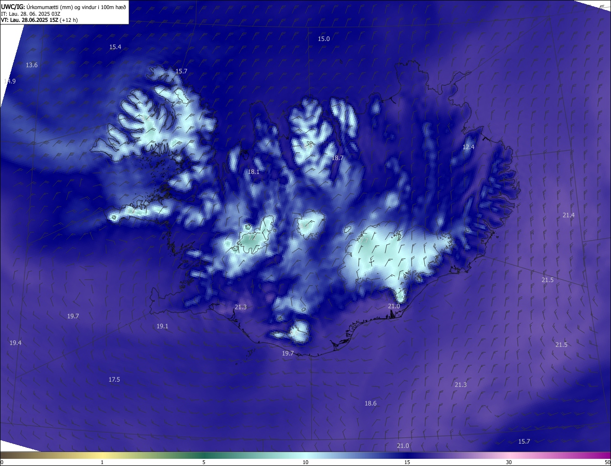This screenshot has width=611, height=466.
Task: Select the valid time line 'VT: Lau. 28.06.2025 15Z (+12 h)'
Action: tap(39, 20)
